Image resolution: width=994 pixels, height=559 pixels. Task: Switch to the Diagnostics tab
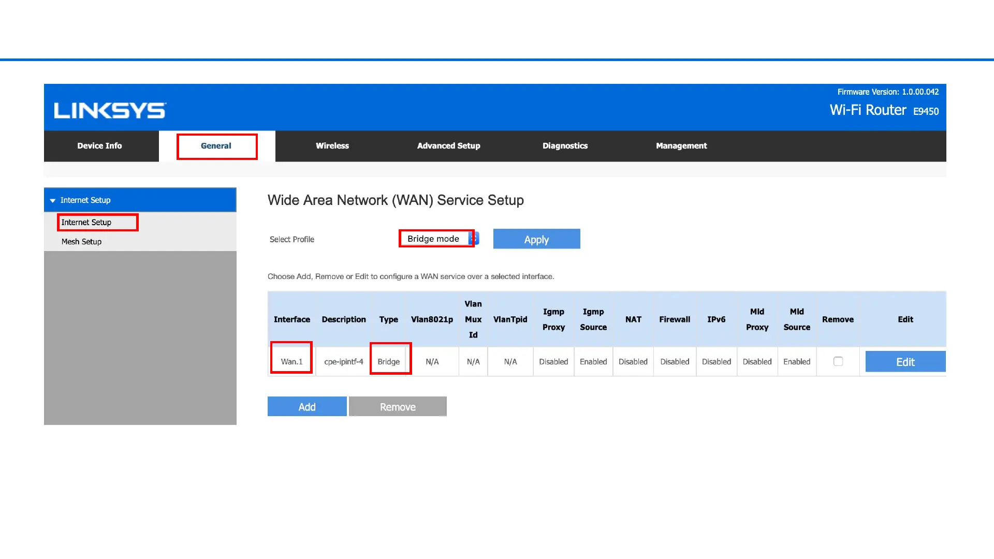pyautogui.click(x=565, y=146)
